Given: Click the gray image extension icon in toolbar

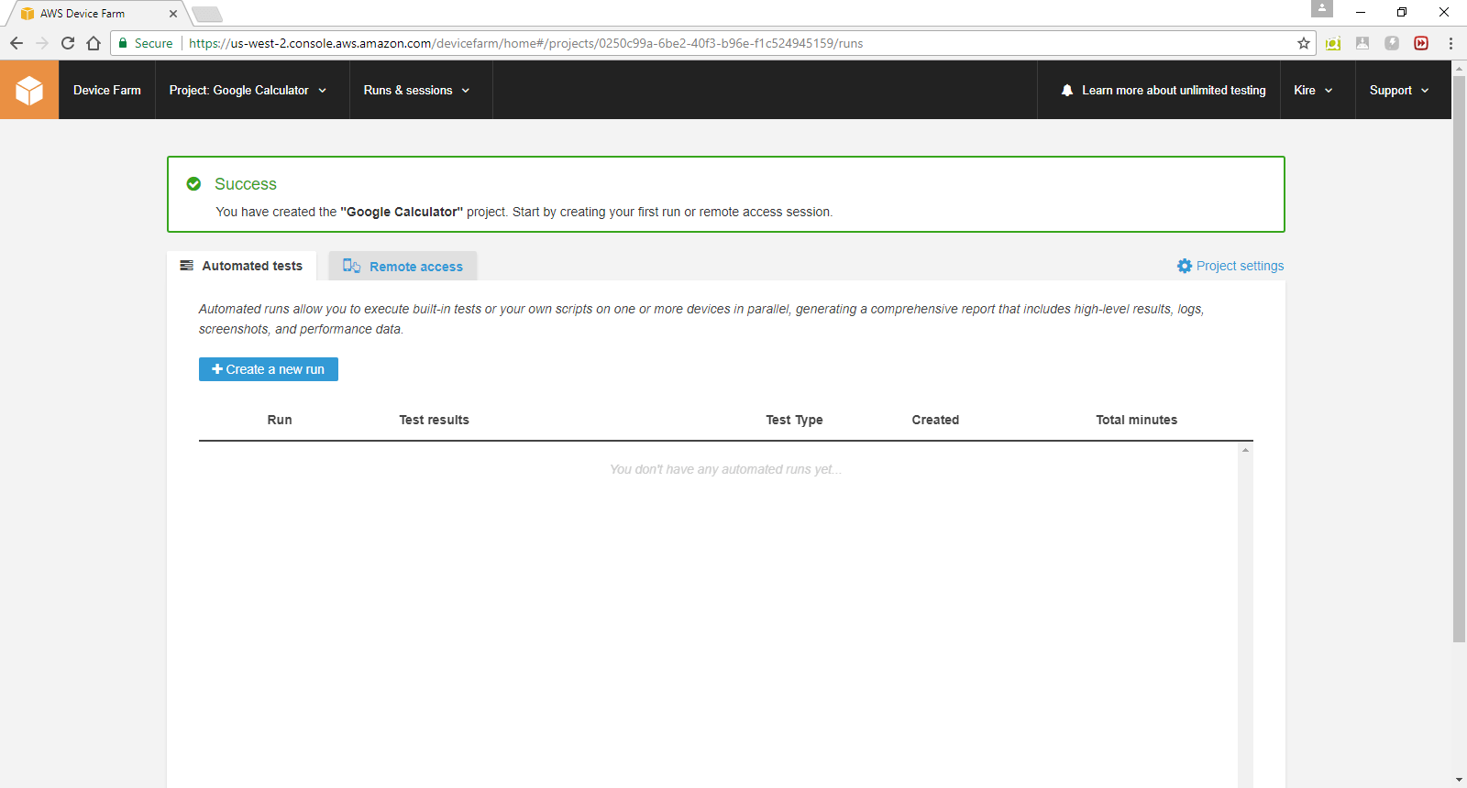Looking at the screenshot, I should click(x=1362, y=43).
